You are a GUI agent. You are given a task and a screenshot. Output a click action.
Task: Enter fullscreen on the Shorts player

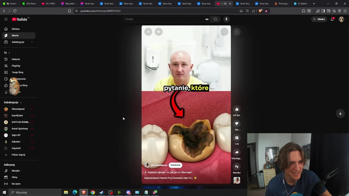pyautogui.click(x=224, y=32)
